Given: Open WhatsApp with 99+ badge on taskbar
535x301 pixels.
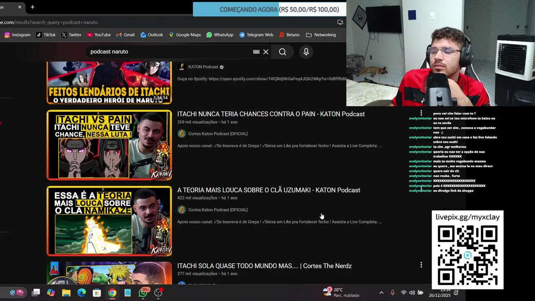Looking at the screenshot, I should click(x=143, y=292).
